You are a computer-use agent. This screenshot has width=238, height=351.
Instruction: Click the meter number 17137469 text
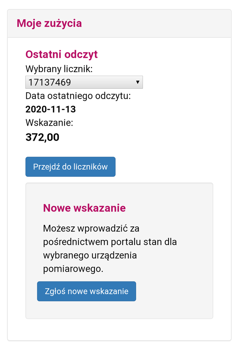[x=50, y=82]
